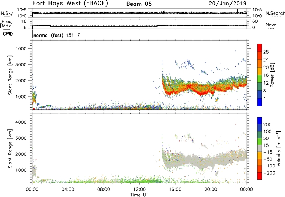
Task: Click the 'N.Search' legend label
Action: coord(275,13)
